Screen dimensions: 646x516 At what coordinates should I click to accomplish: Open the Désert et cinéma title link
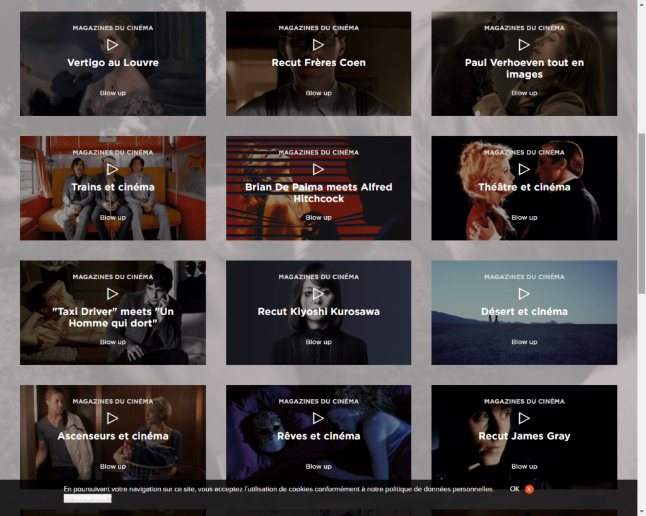(524, 311)
